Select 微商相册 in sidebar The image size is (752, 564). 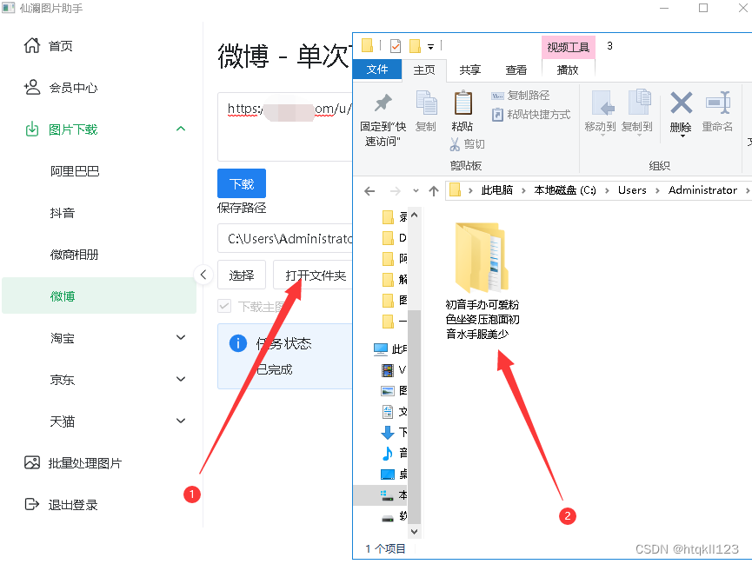75,255
